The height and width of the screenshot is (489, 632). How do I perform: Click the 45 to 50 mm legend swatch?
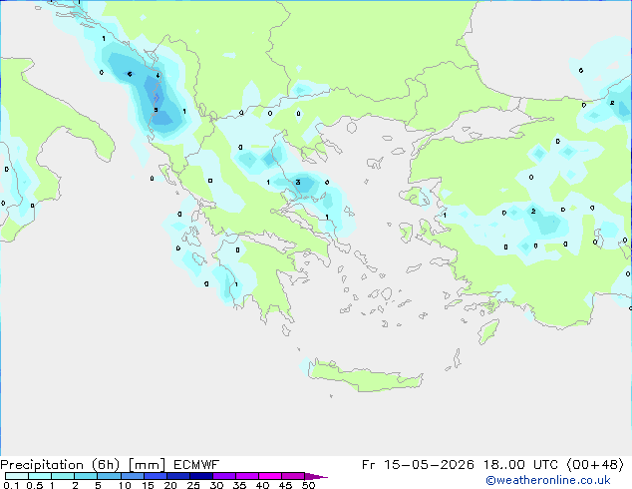[293, 476]
